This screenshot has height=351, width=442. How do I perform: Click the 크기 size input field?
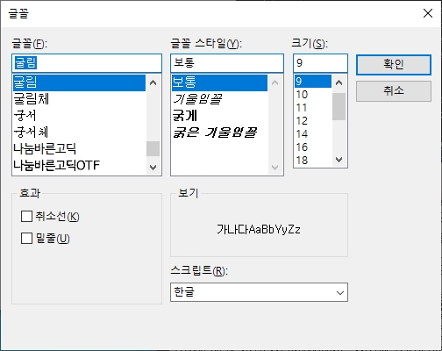[320, 63]
